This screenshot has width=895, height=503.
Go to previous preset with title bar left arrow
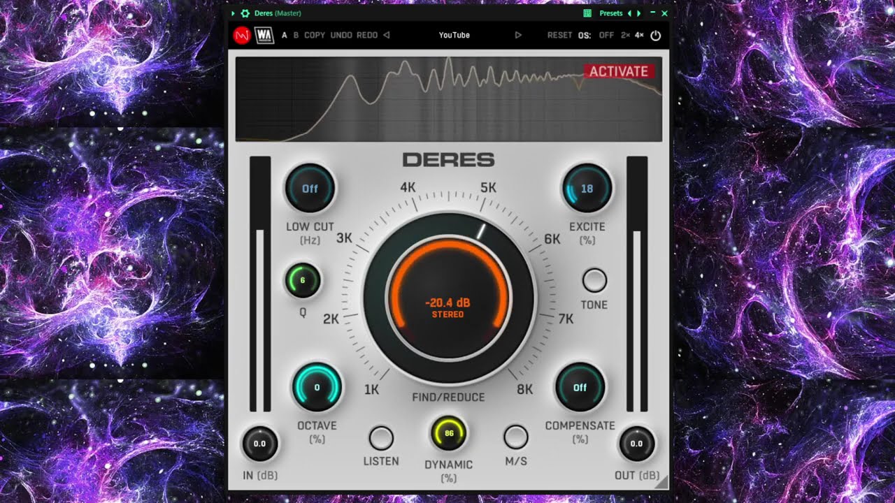point(629,13)
